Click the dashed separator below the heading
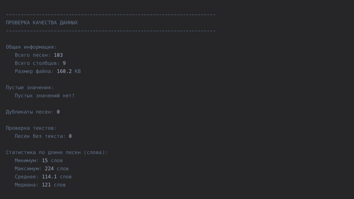 pos(111,31)
